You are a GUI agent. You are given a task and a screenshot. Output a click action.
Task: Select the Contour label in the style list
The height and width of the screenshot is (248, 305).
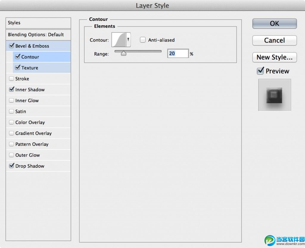tap(30, 57)
